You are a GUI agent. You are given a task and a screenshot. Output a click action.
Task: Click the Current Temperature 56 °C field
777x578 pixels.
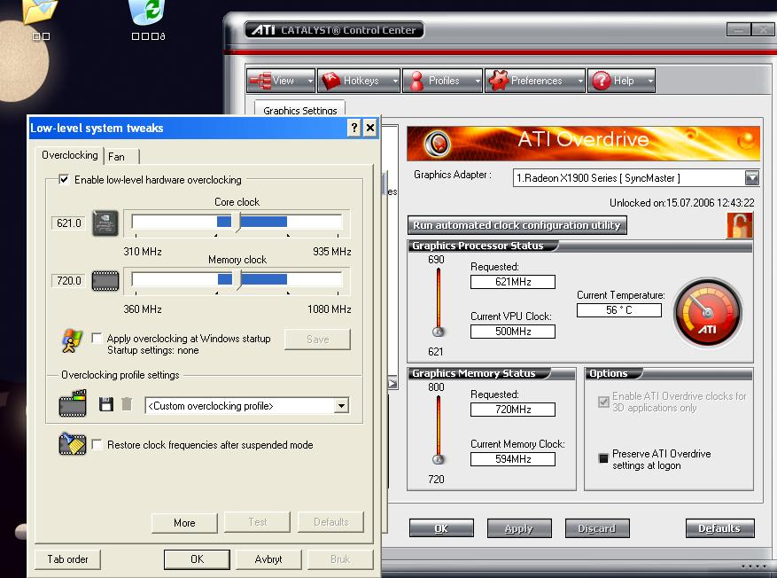coord(619,309)
